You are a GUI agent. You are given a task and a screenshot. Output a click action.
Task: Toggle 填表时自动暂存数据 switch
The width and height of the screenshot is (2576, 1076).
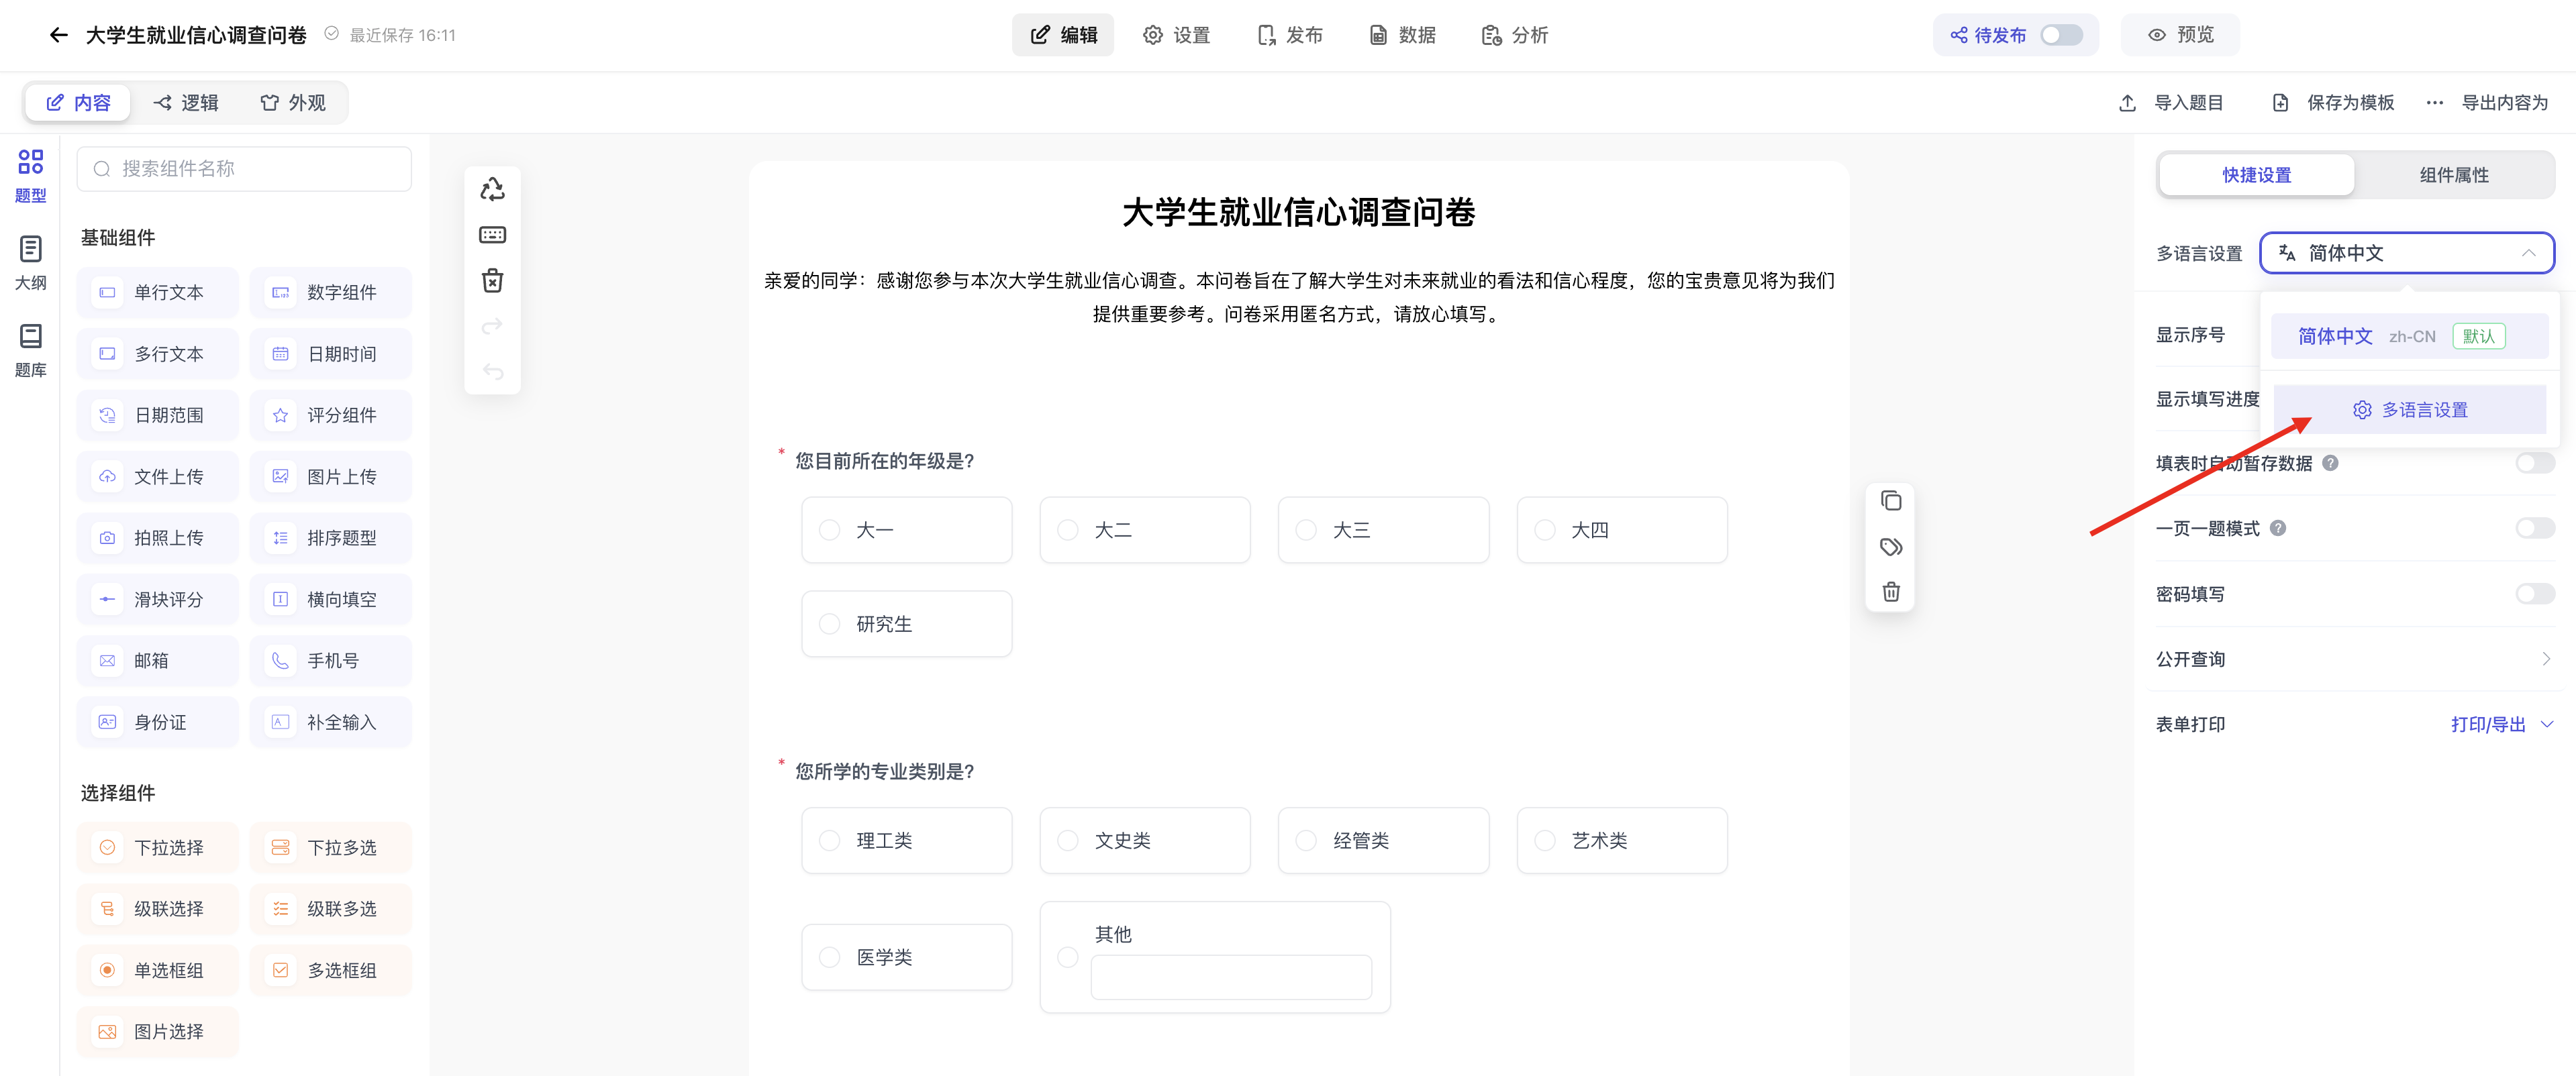point(2534,463)
